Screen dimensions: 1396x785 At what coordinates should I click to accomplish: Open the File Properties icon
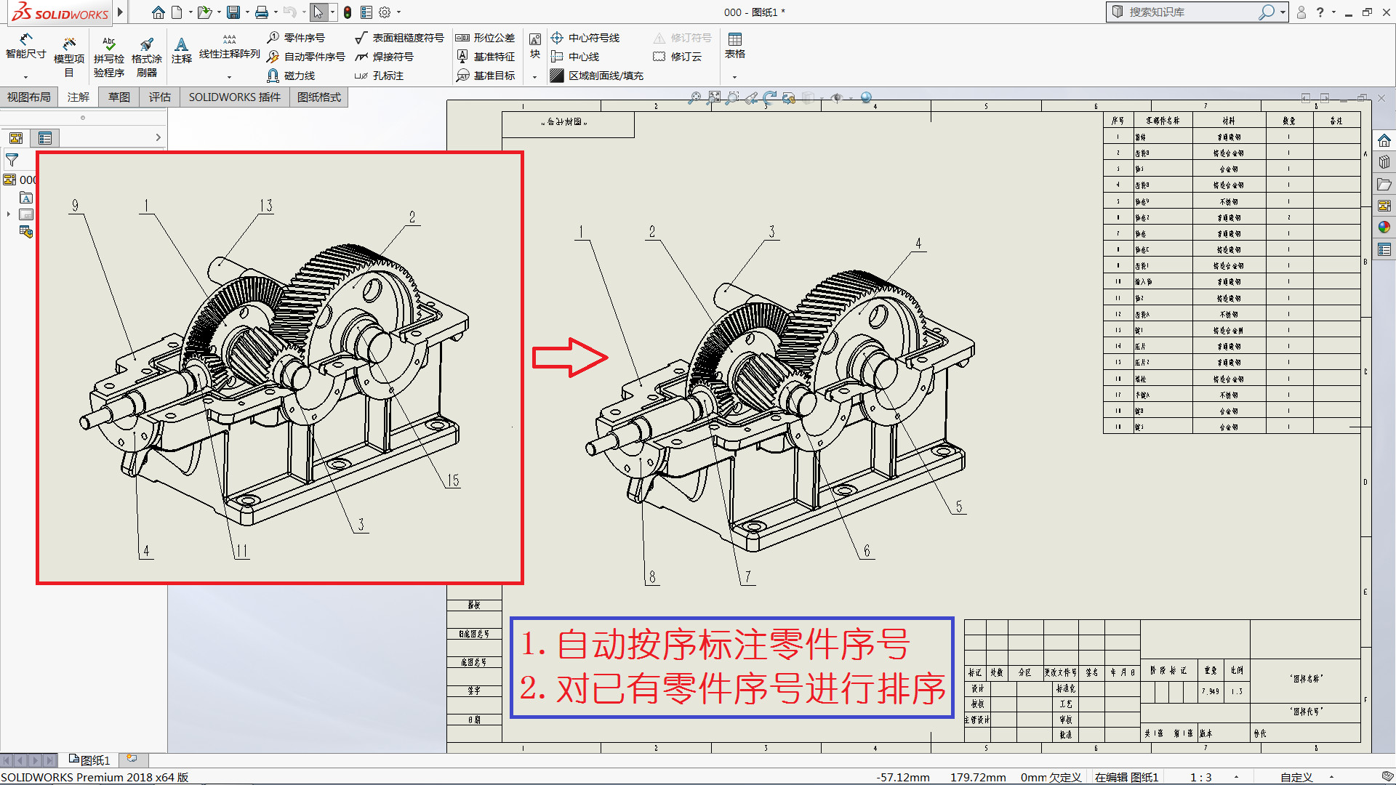[366, 12]
